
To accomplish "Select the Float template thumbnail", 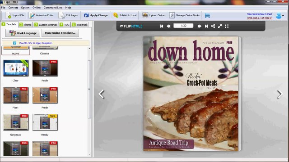I will tap(16, 95).
